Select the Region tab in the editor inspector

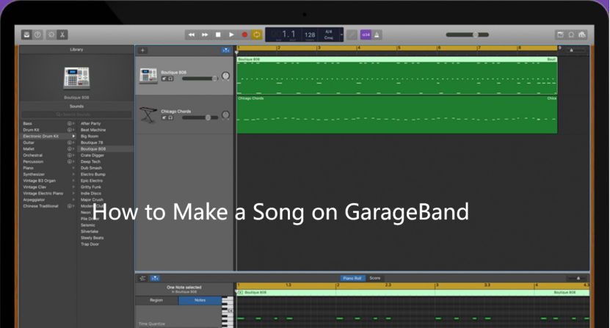click(156, 300)
